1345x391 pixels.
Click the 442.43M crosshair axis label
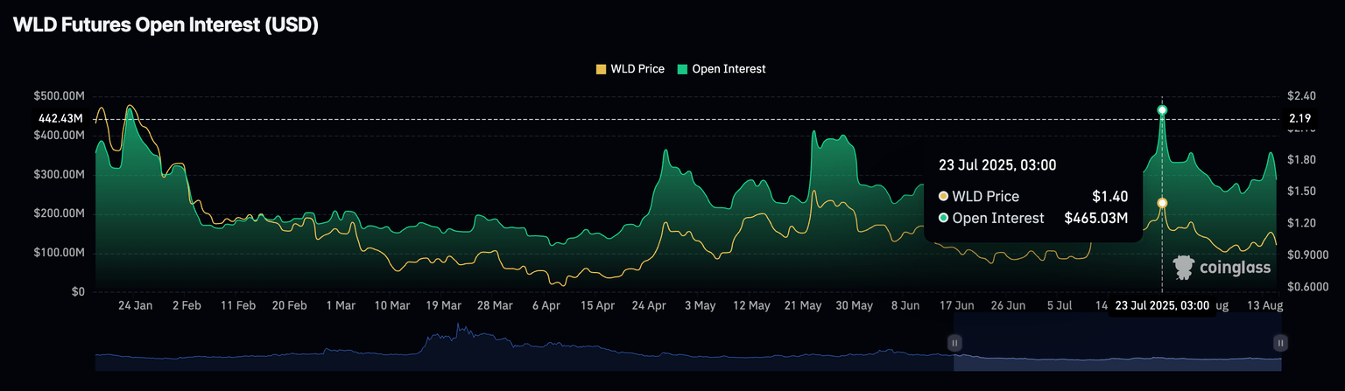(62, 119)
